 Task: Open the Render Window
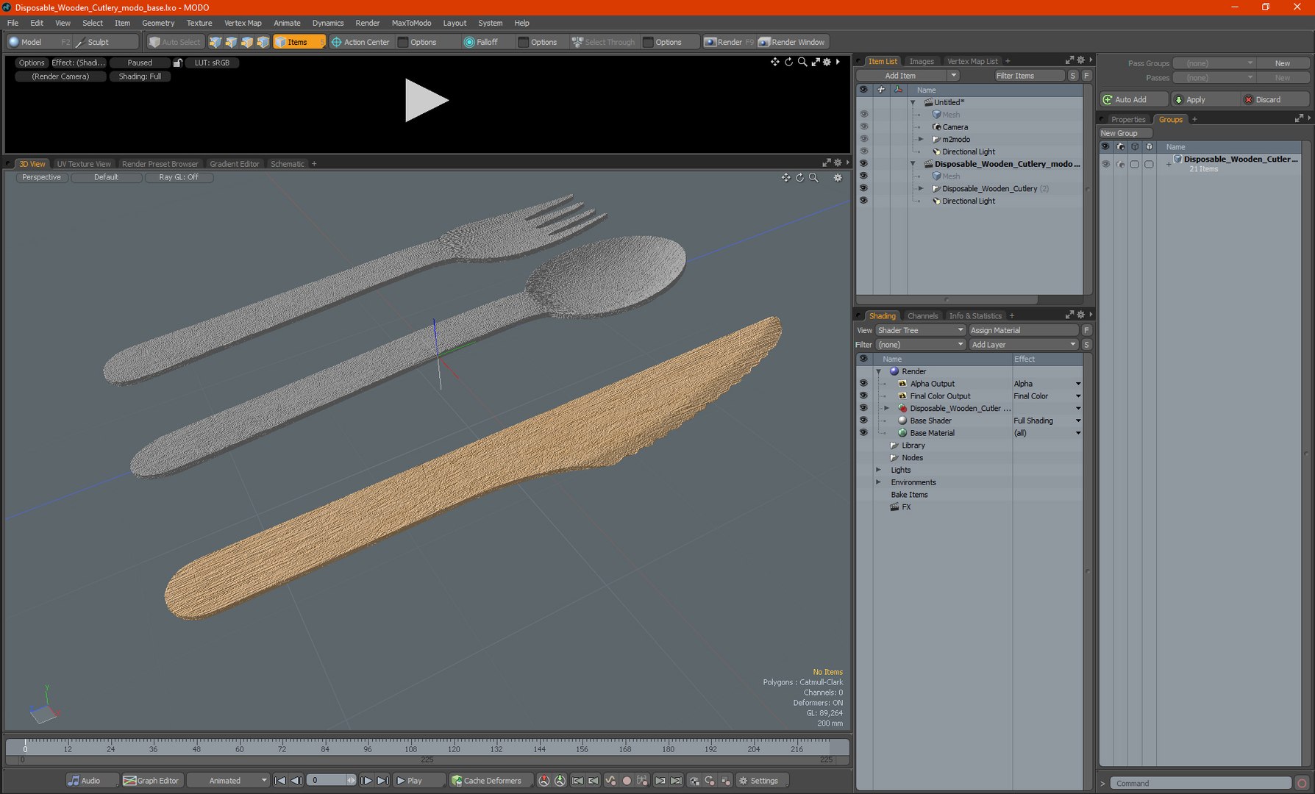[793, 42]
